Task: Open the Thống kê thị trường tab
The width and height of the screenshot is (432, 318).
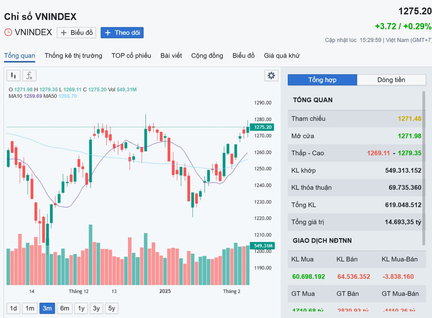Action: click(73, 55)
